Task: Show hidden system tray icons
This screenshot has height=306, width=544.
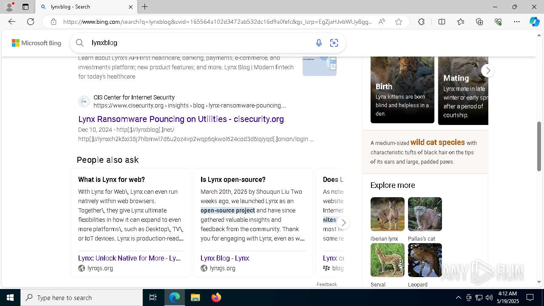Action: [458, 297]
